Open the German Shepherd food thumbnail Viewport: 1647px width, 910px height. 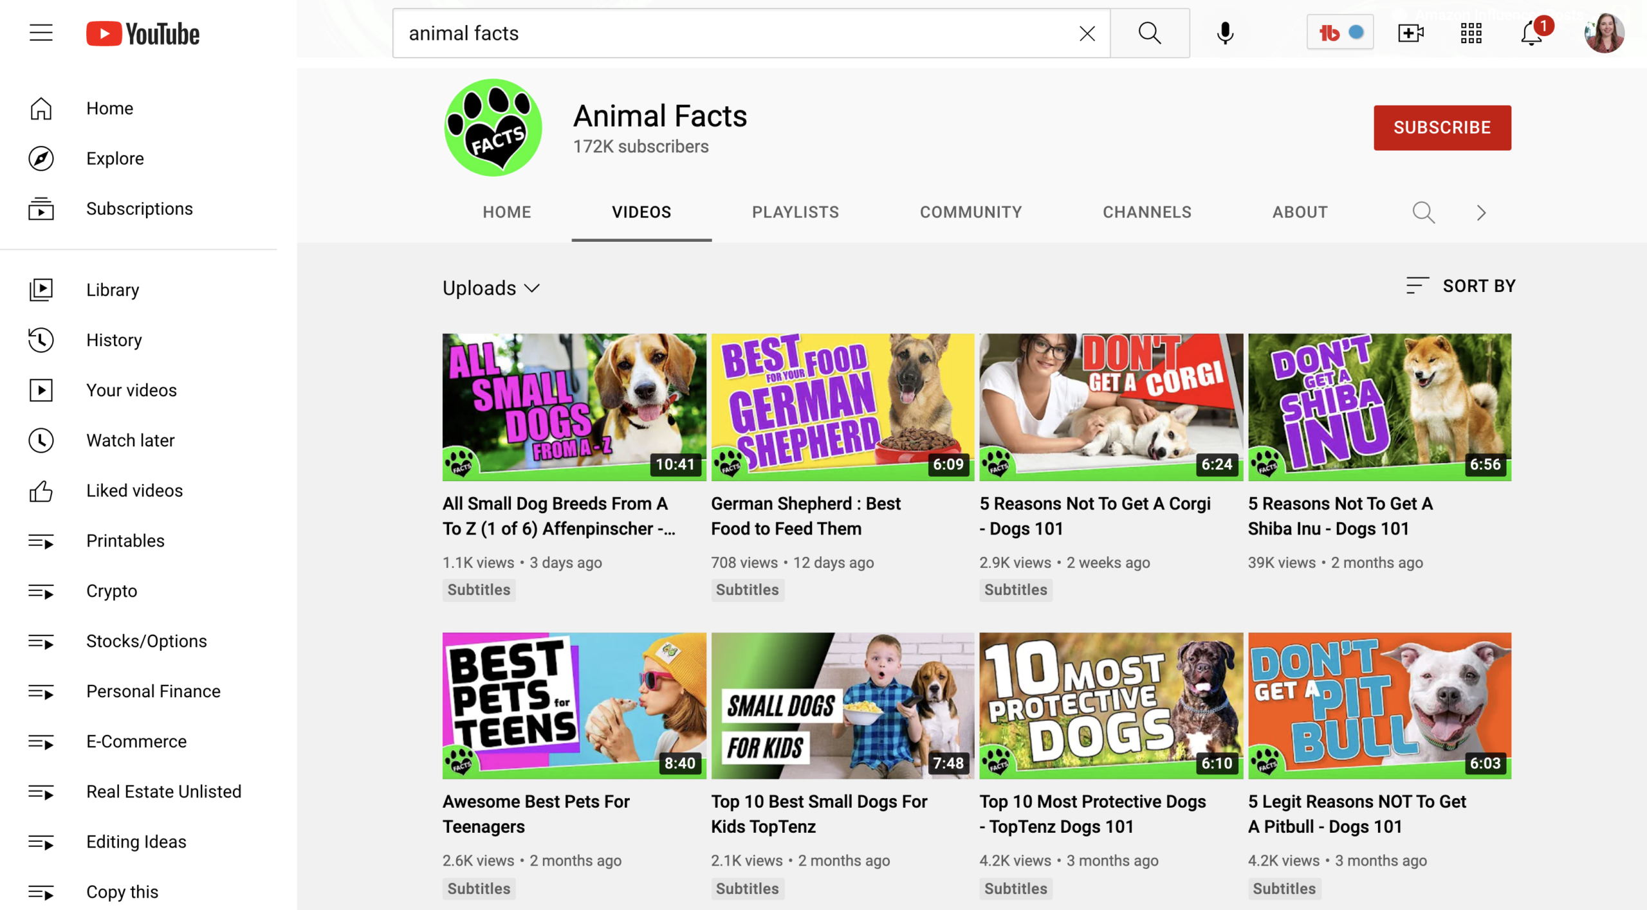tap(842, 406)
